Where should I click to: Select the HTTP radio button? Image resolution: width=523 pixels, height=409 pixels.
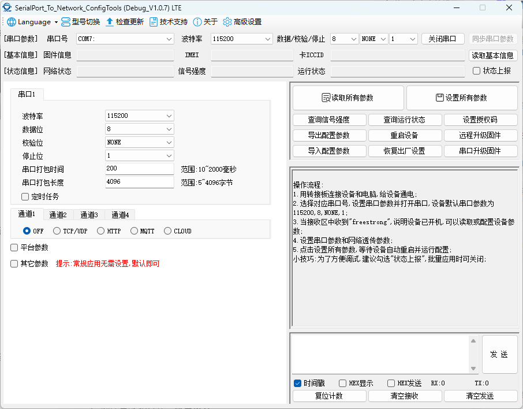coord(100,230)
